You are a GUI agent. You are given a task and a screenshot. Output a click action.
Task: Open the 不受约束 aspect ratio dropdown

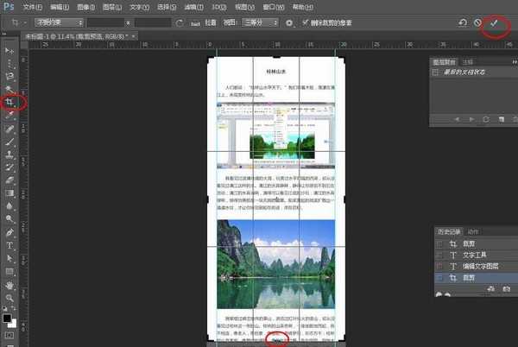[x=57, y=22]
